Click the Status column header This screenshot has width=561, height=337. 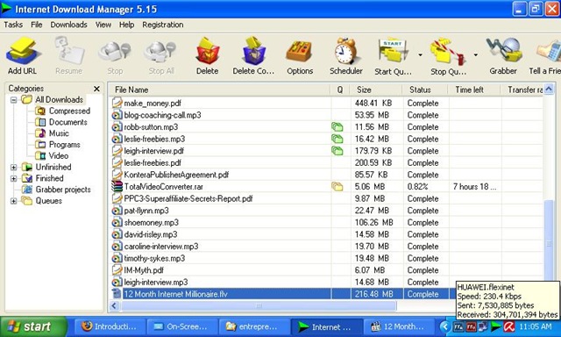tap(425, 90)
